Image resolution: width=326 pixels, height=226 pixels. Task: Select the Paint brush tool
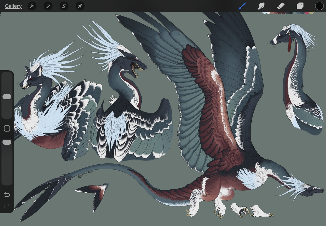(x=242, y=6)
